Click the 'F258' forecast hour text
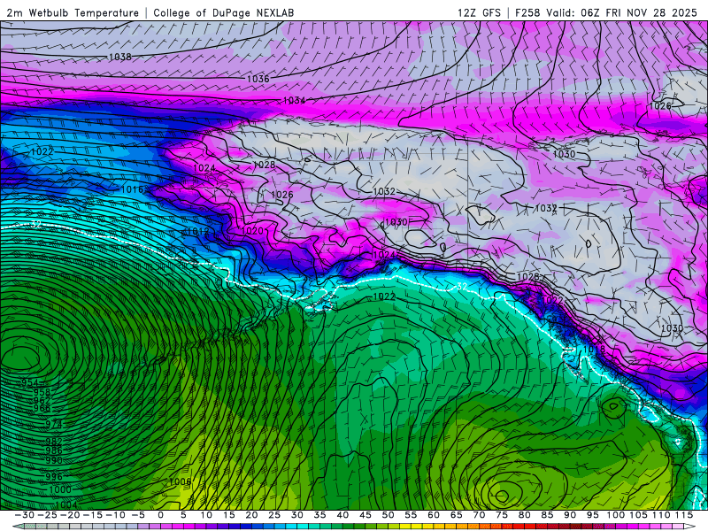 click(527, 12)
